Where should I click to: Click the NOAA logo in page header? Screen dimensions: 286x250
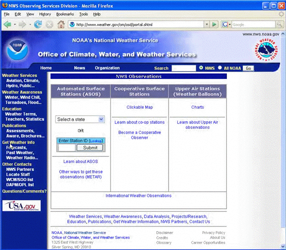click(x=17, y=50)
